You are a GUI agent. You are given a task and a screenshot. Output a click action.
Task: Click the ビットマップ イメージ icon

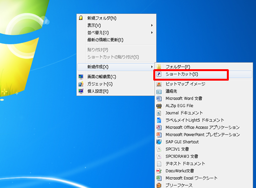(x=159, y=84)
